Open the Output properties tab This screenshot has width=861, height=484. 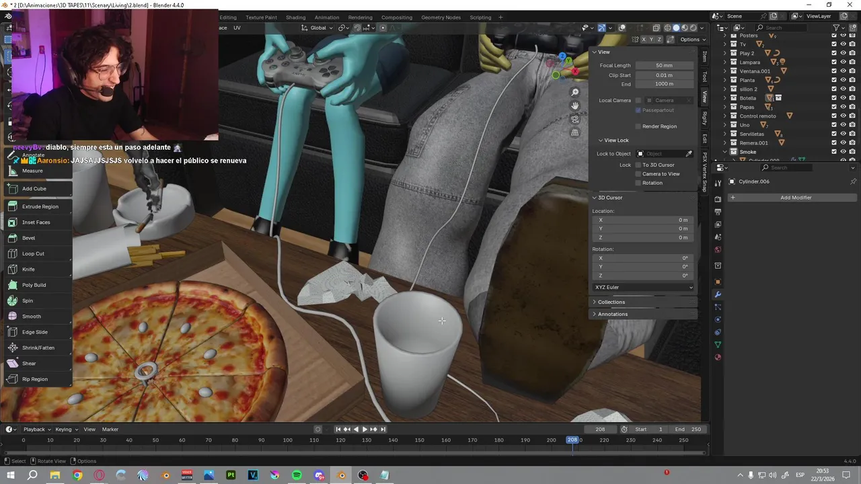point(718,212)
